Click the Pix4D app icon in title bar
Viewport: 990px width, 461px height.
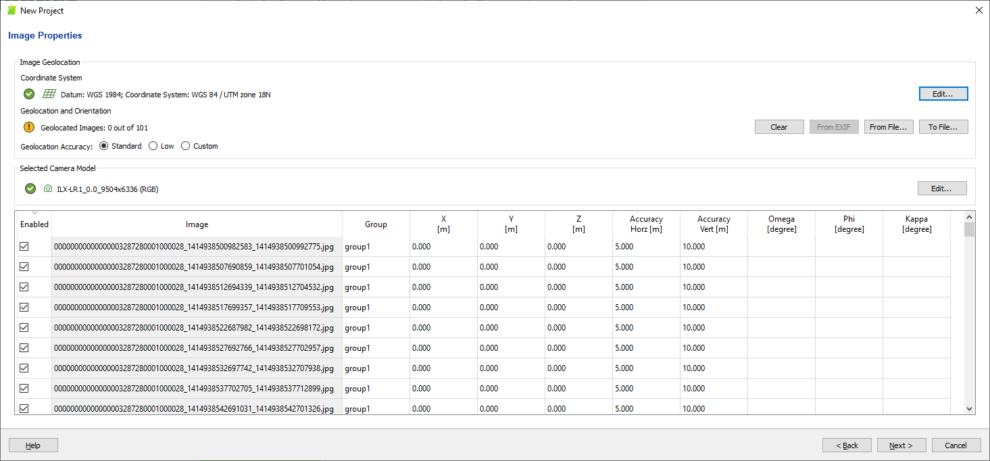[x=11, y=10]
